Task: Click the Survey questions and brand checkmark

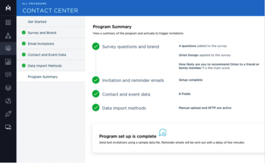Action: click(x=96, y=46)
